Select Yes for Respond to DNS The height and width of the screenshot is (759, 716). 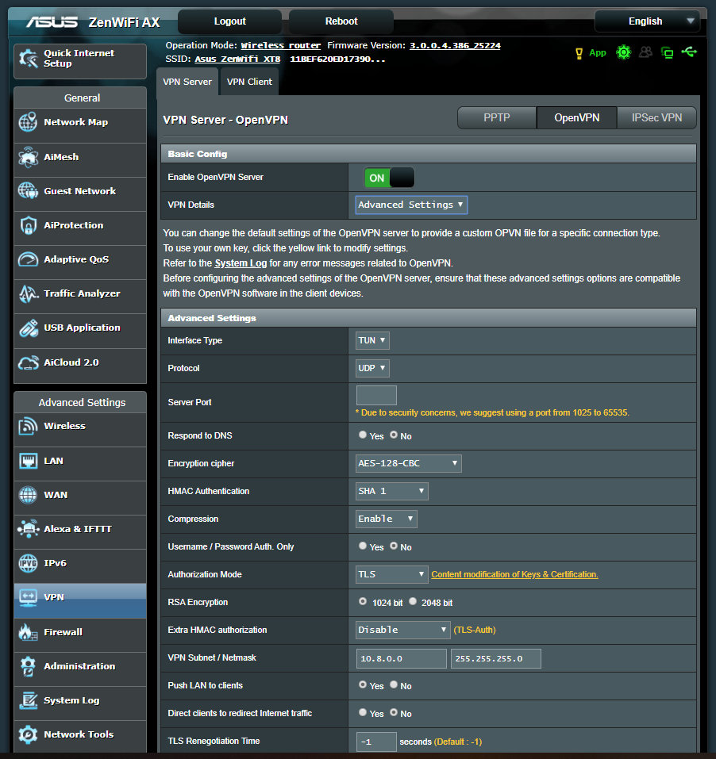362,435
